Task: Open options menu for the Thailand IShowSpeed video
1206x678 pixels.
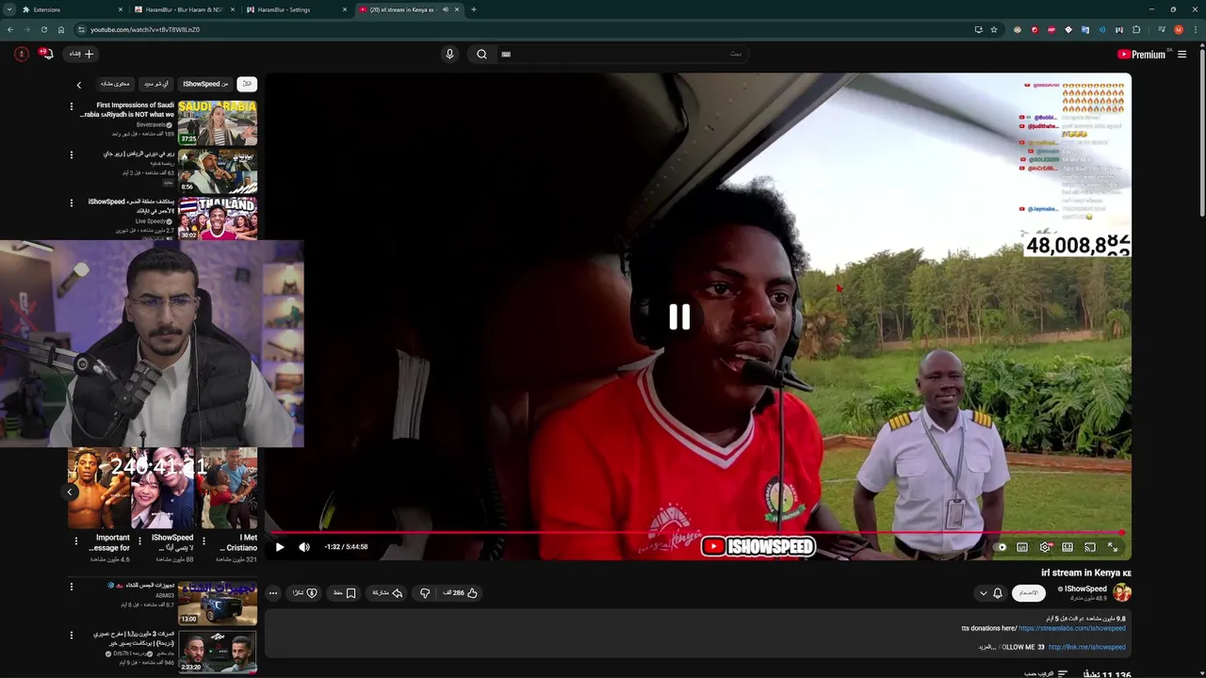Action: click(x=71, y=202)
